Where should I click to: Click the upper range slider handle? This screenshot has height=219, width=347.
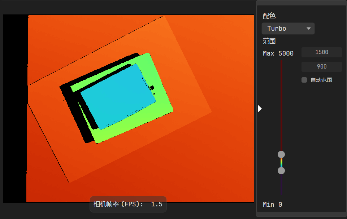tap(281, 154)
